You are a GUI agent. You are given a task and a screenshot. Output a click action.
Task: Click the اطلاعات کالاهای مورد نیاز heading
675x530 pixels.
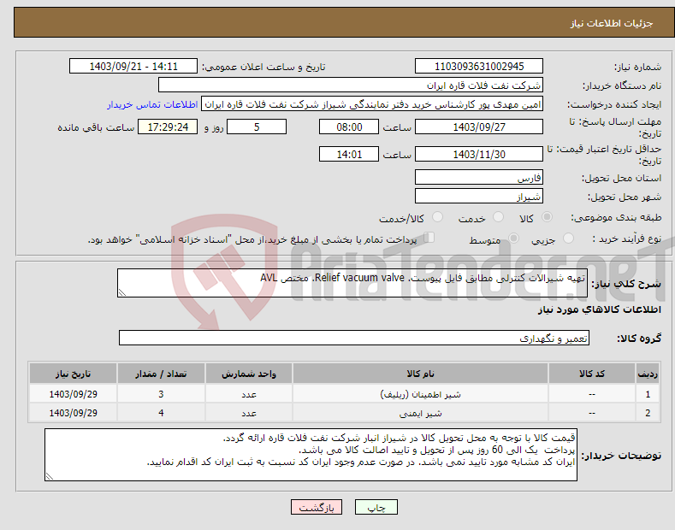click(x=599, y=309)
